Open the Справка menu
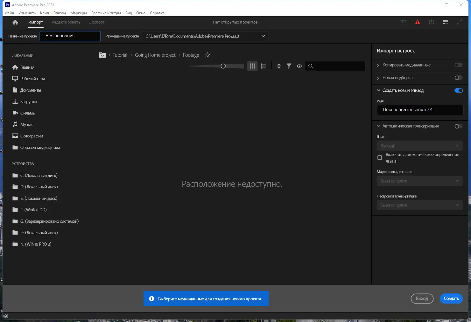The width and height of the screenshot is (471, 322). (157, 13)
